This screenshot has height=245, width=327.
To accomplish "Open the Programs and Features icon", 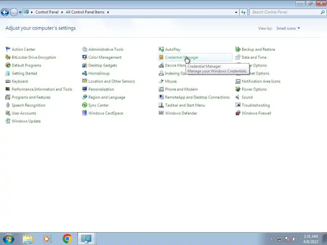I will tap(8, 97).
